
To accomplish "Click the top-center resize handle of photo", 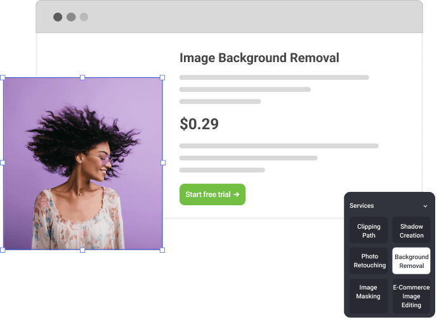I will click(82, 77).
